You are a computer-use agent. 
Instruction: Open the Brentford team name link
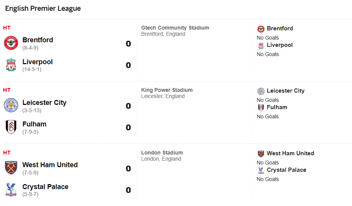(38, 40)
